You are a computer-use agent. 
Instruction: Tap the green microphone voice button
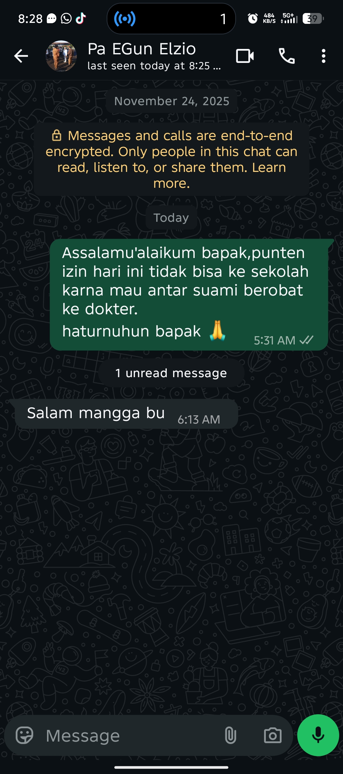tap(318, 735)
